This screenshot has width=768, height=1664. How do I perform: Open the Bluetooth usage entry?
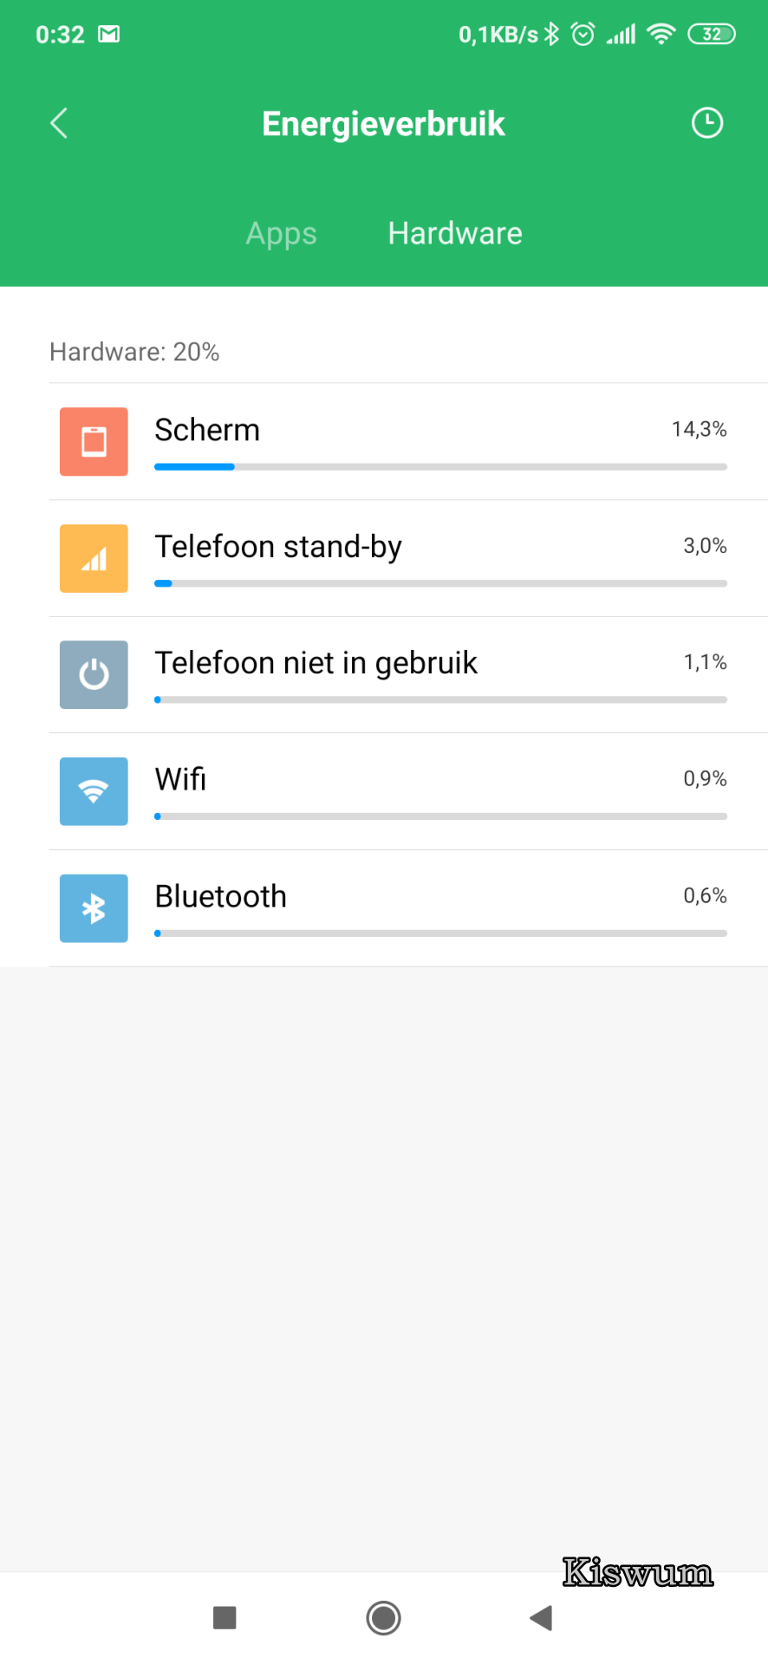click(x=220, y=896)
